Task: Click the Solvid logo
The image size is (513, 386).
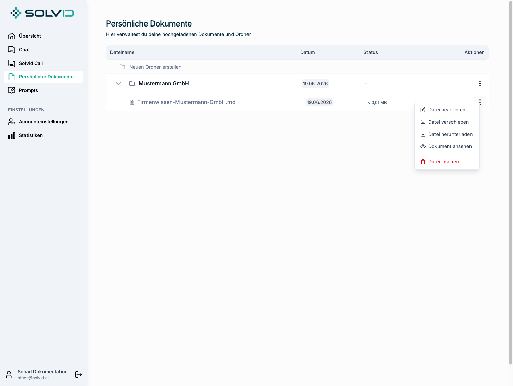Action: [x=42, y=13]
